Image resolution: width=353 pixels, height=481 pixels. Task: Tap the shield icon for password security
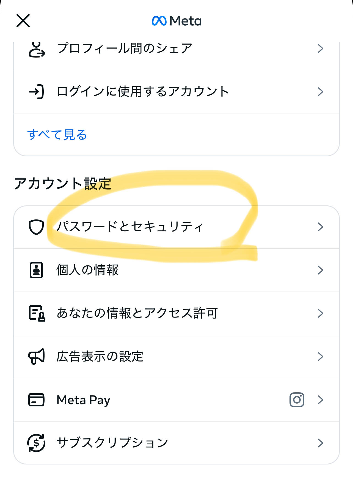coord(36,227)
